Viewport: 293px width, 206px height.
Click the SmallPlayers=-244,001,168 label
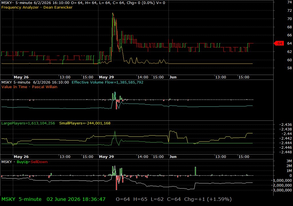(85, 123)
